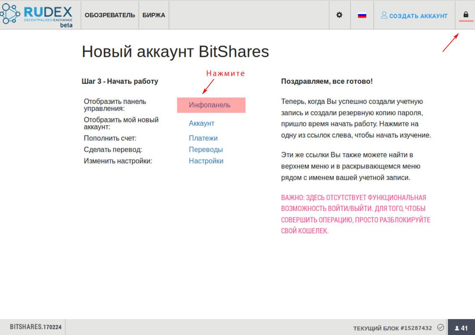Click the sync status checkmark icon
475x335 pixels.
pyautogui.click(x=441, y=327)
